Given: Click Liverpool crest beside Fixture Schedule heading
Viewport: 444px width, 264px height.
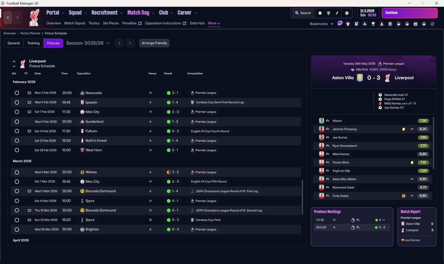Looking at the screenshot, I should coord(23,64).
